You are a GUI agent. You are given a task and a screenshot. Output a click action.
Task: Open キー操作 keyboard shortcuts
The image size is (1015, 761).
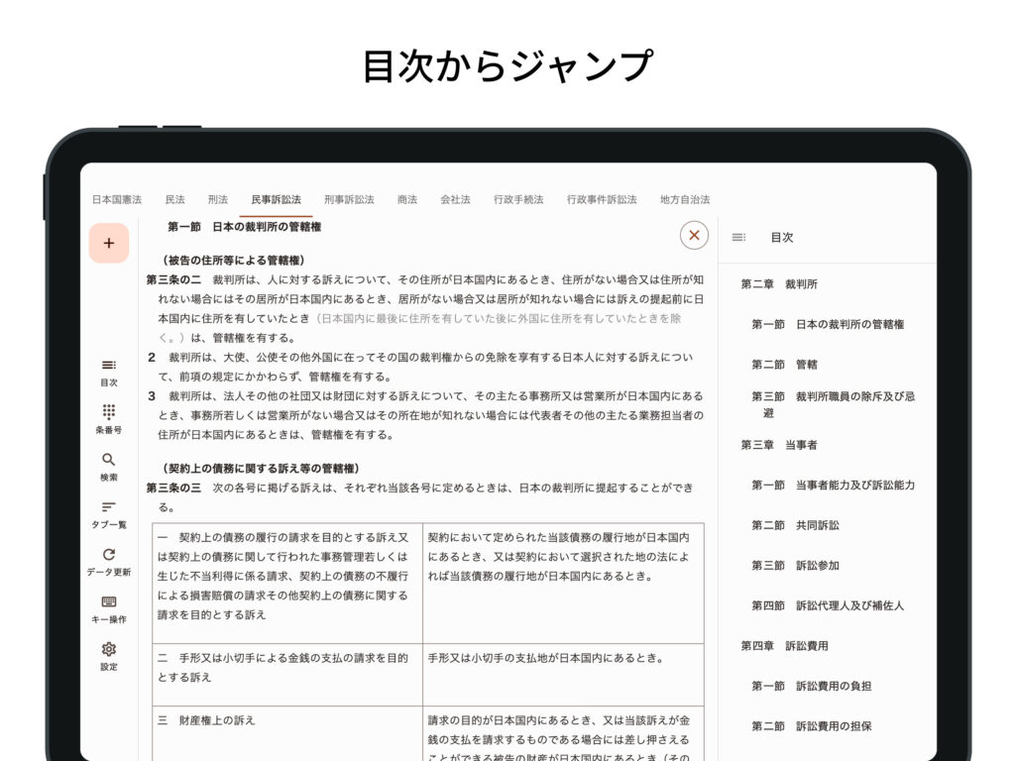point(109,609)
